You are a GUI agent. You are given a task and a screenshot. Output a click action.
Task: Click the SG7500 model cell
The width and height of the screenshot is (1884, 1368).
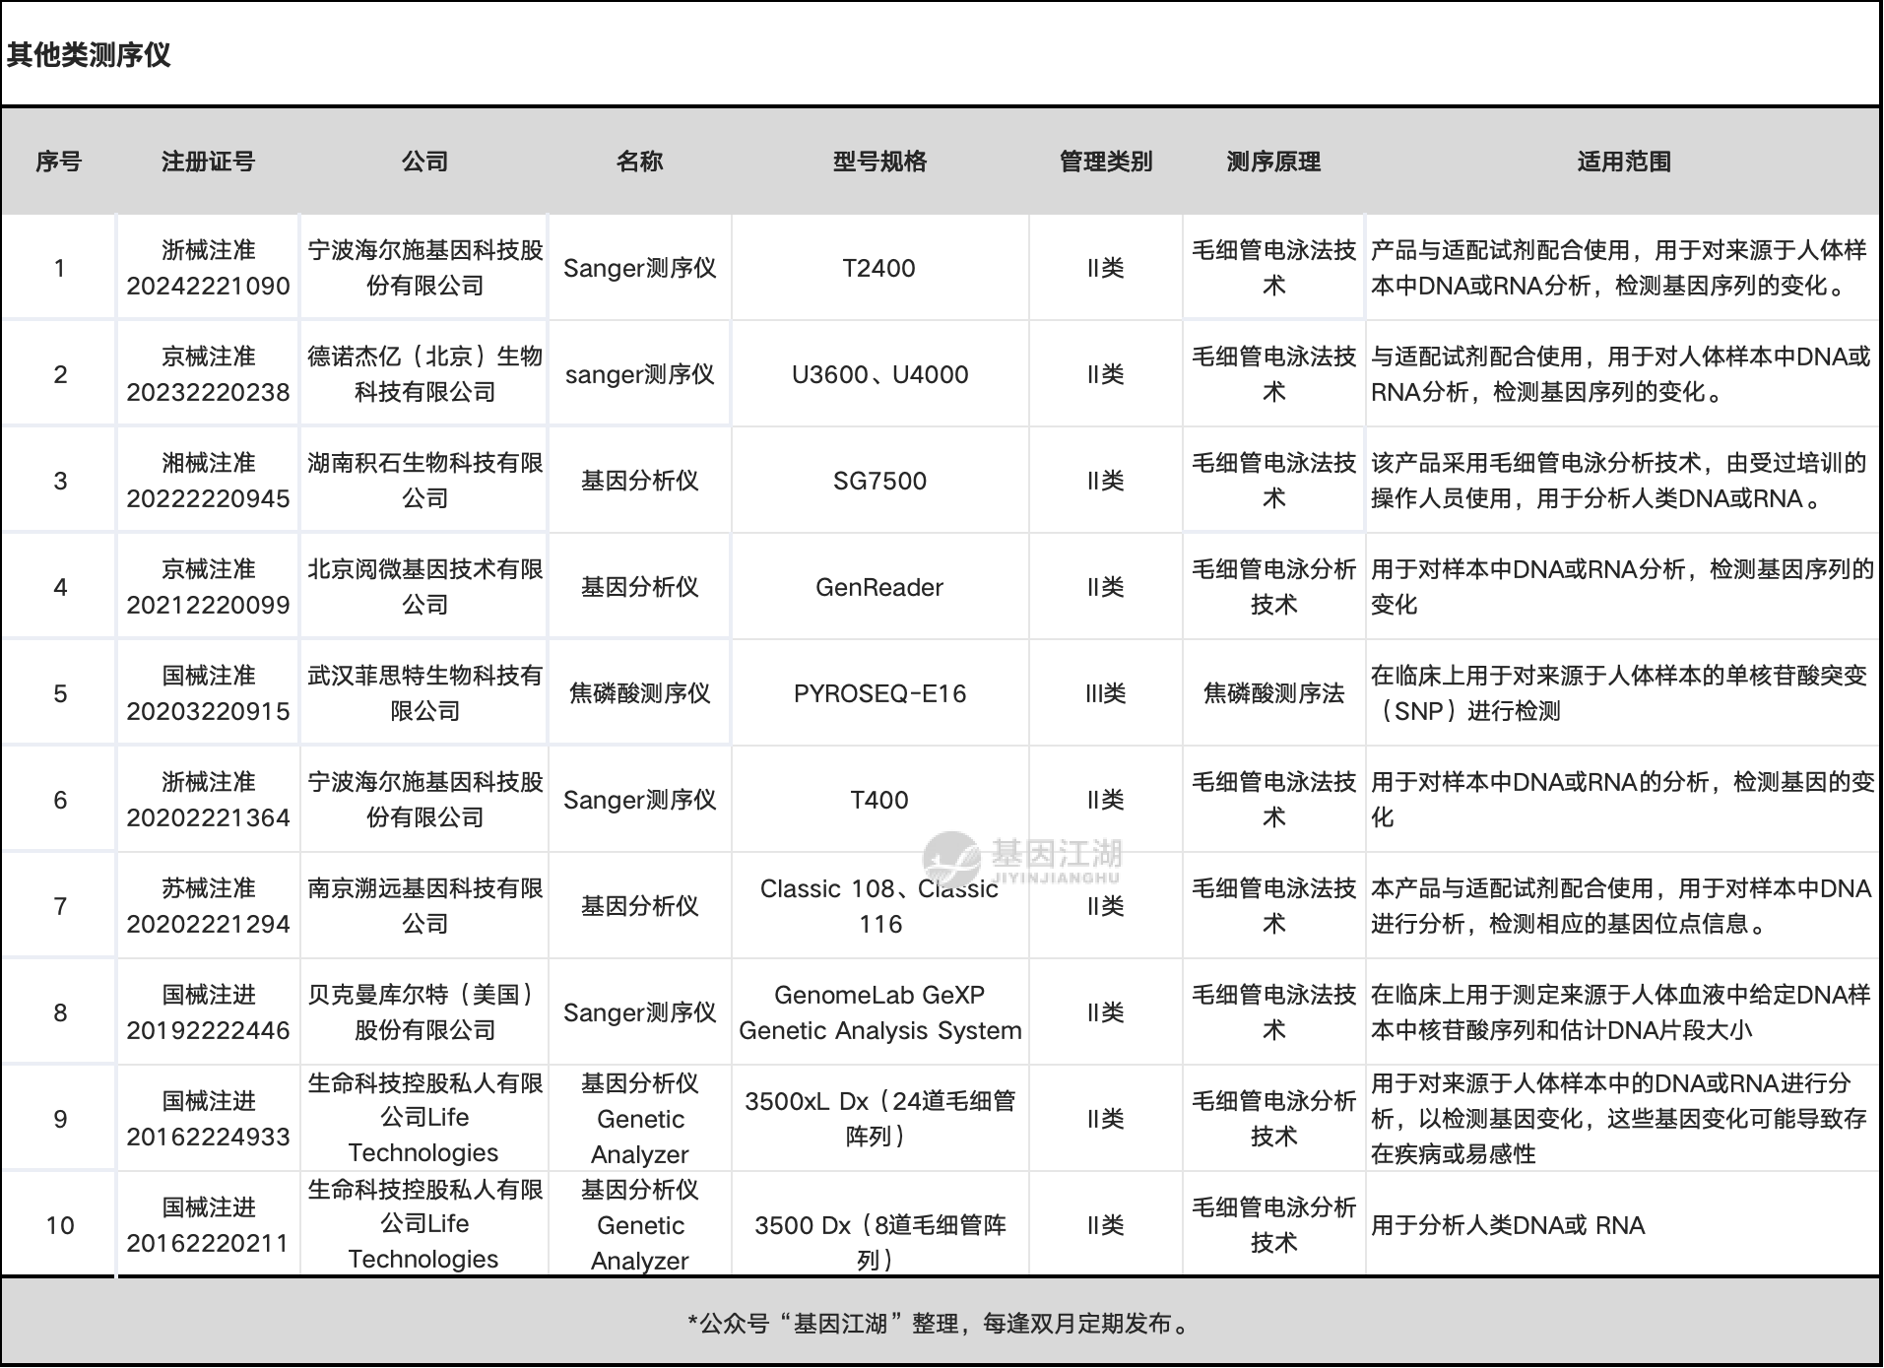pos(879,481)
